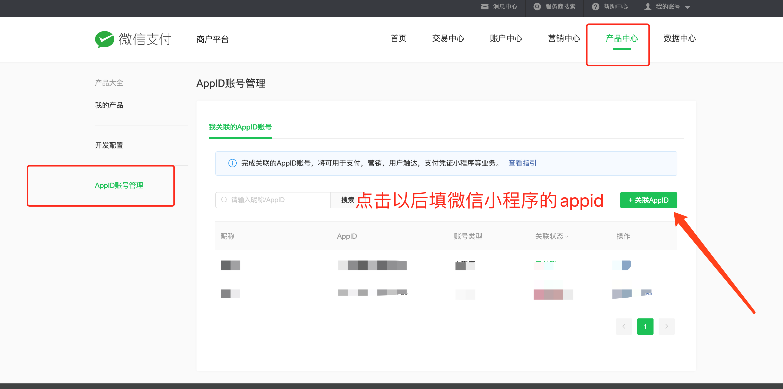Go to next page arrow
Screen dimensions: 783x389
coord(666,326)
